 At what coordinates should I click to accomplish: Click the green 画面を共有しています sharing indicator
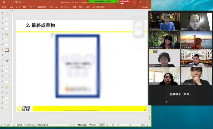click(104, 1)
